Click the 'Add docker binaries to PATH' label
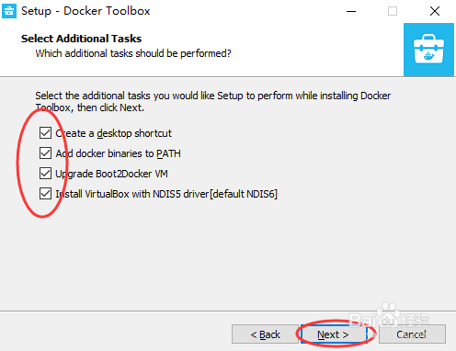 pyautogui.click(x=118, y=153)
